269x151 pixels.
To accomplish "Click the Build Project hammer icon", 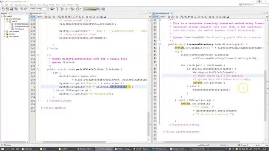I will click(58, 9).
